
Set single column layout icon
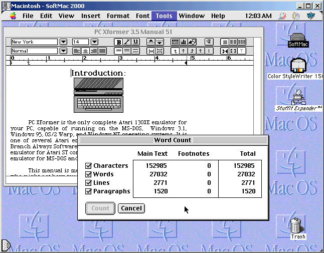click(225, 42)
